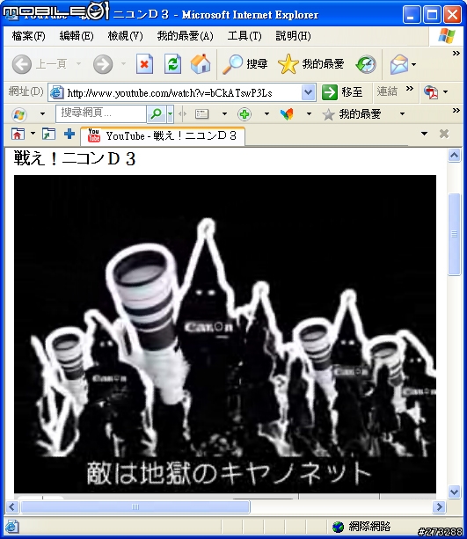Click the vertical scroll down arrow
Screen dimensions: 467x539
[455, 492]
